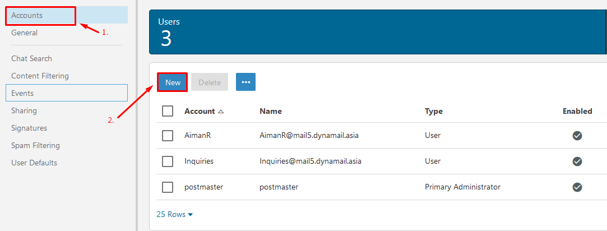Viewport: 607px width, 231px height.
Task: Select the Inquiries account checkbox
Action: [x=168, y=161]
